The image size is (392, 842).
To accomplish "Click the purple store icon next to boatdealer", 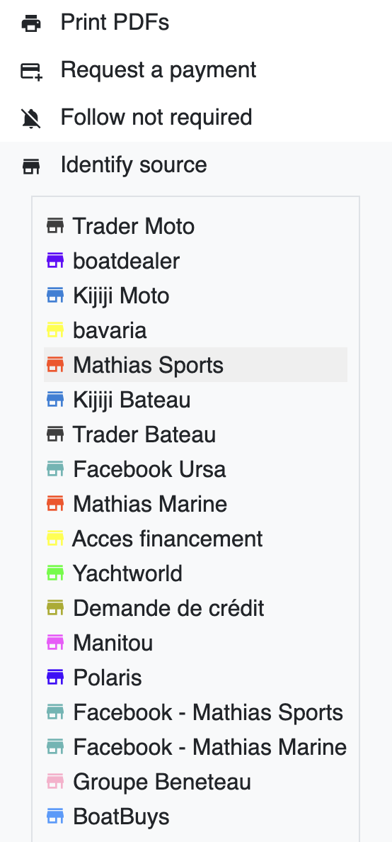I will [55, 261].
